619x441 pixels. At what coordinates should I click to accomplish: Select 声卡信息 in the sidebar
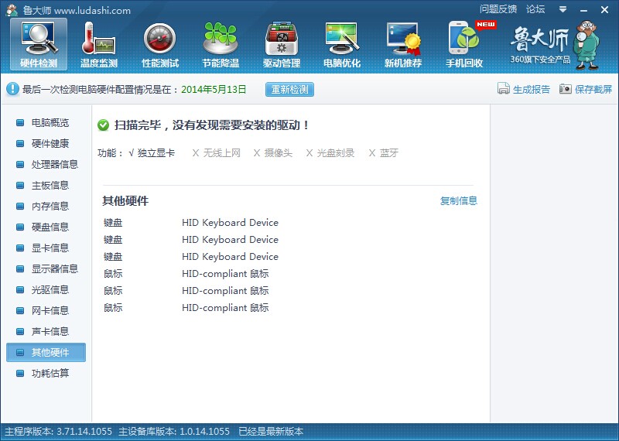tap(46, 332)
